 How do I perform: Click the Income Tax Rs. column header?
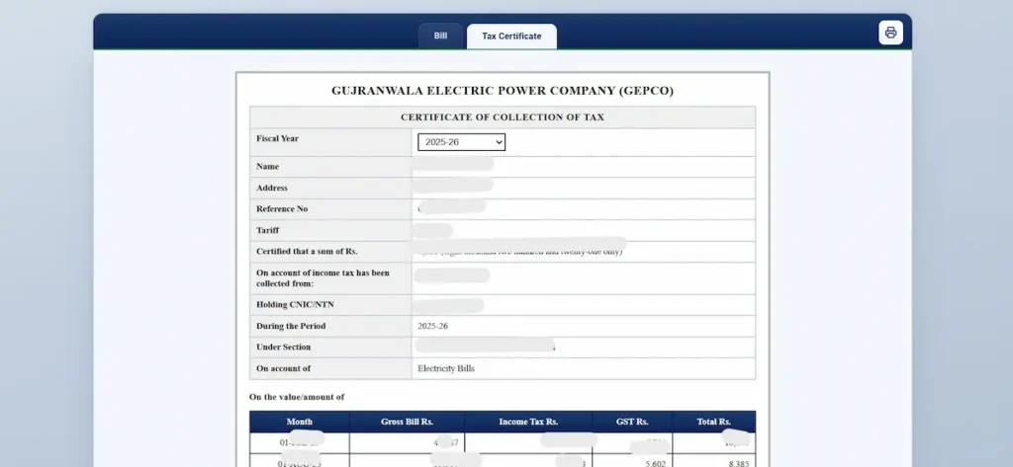[528, 422]
